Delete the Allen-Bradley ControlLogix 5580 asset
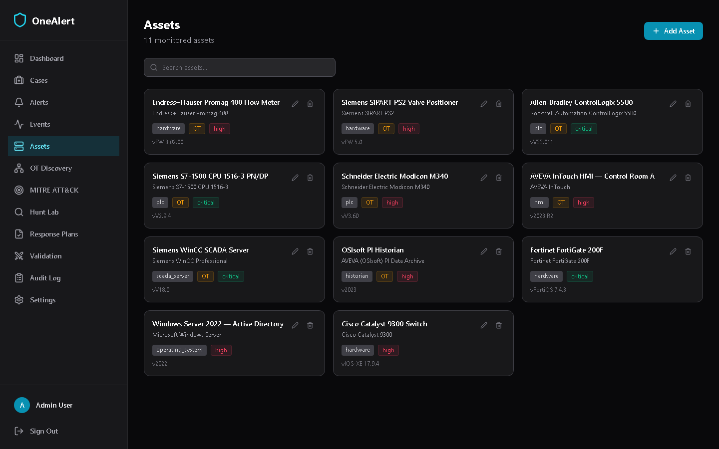Viewport: 719px width, 449px height. point(688,104)
